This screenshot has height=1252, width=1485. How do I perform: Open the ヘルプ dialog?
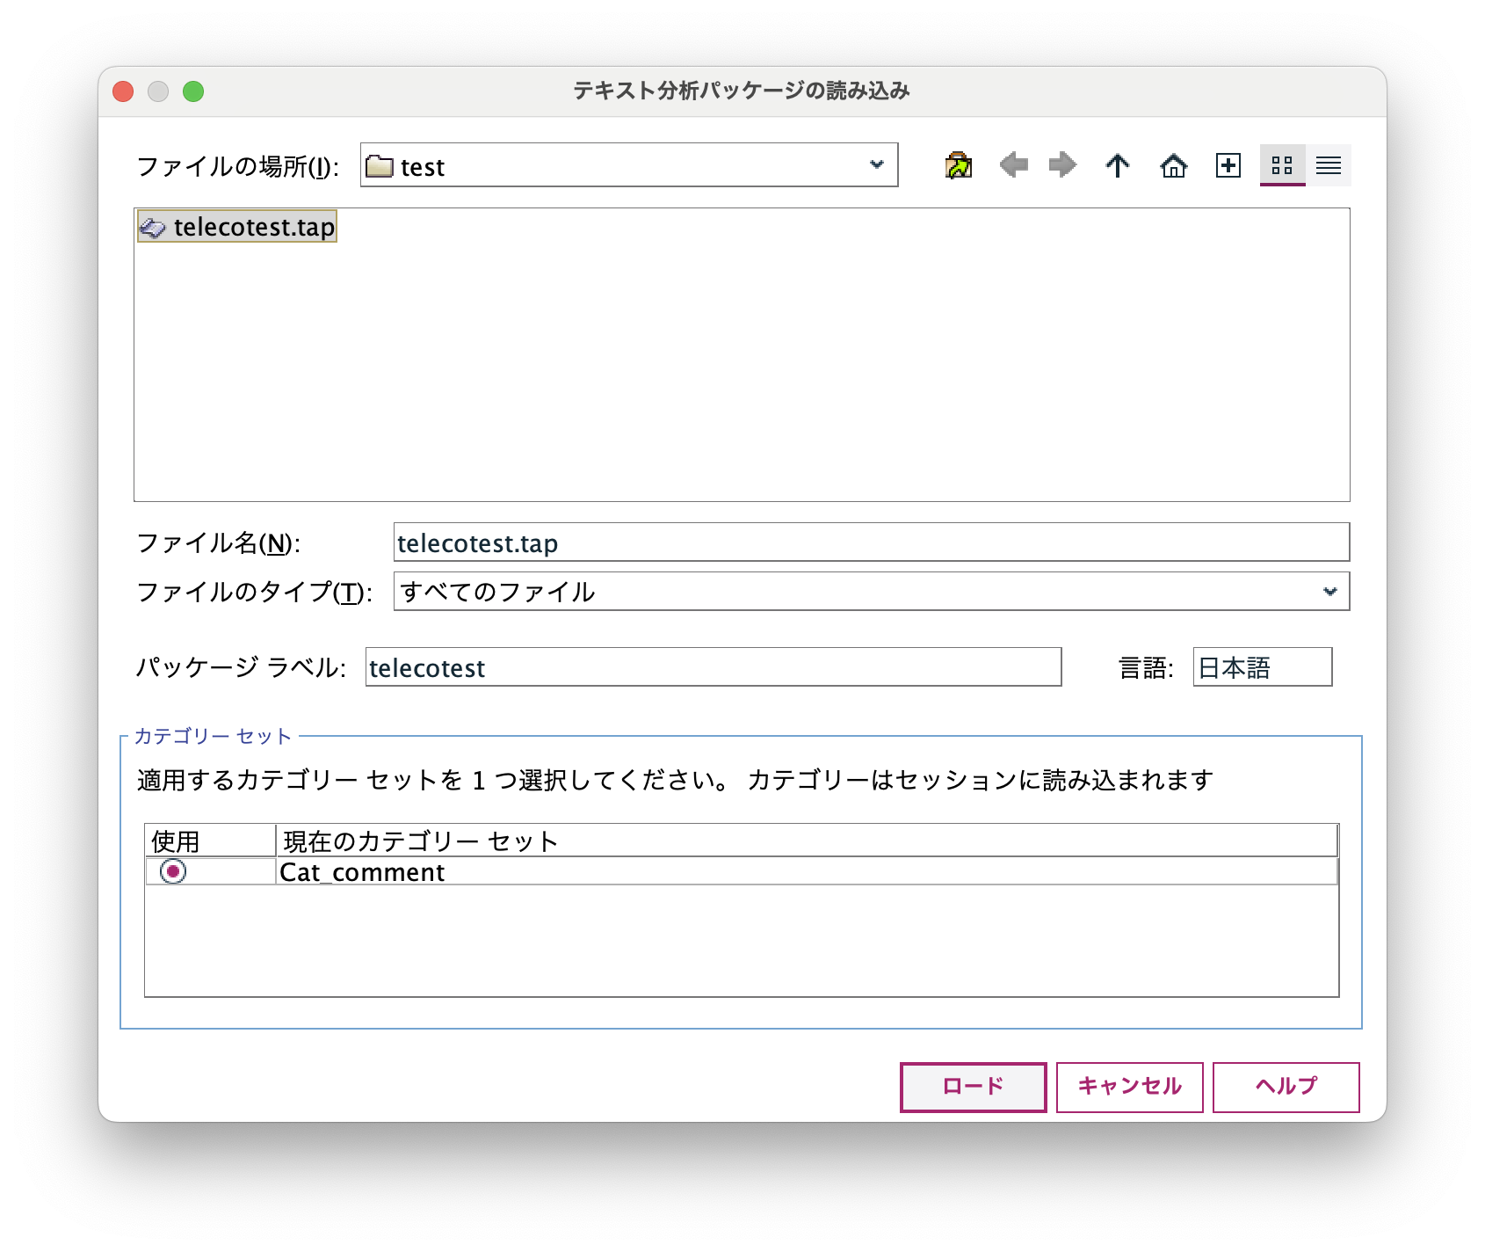pyautogui.click(x=1286, y=1087)
